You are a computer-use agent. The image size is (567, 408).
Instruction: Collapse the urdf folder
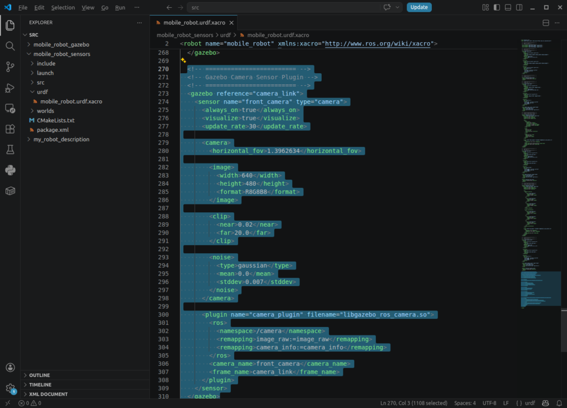click(x=32, y=92)
